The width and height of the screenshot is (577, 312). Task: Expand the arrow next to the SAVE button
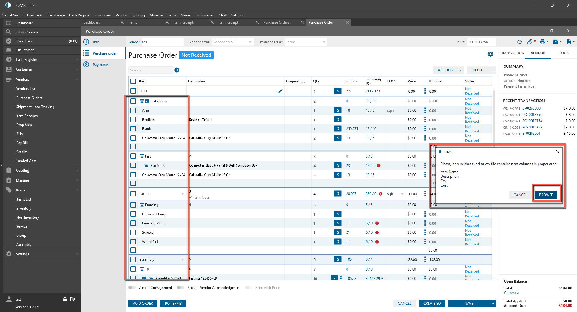point(493,304)
